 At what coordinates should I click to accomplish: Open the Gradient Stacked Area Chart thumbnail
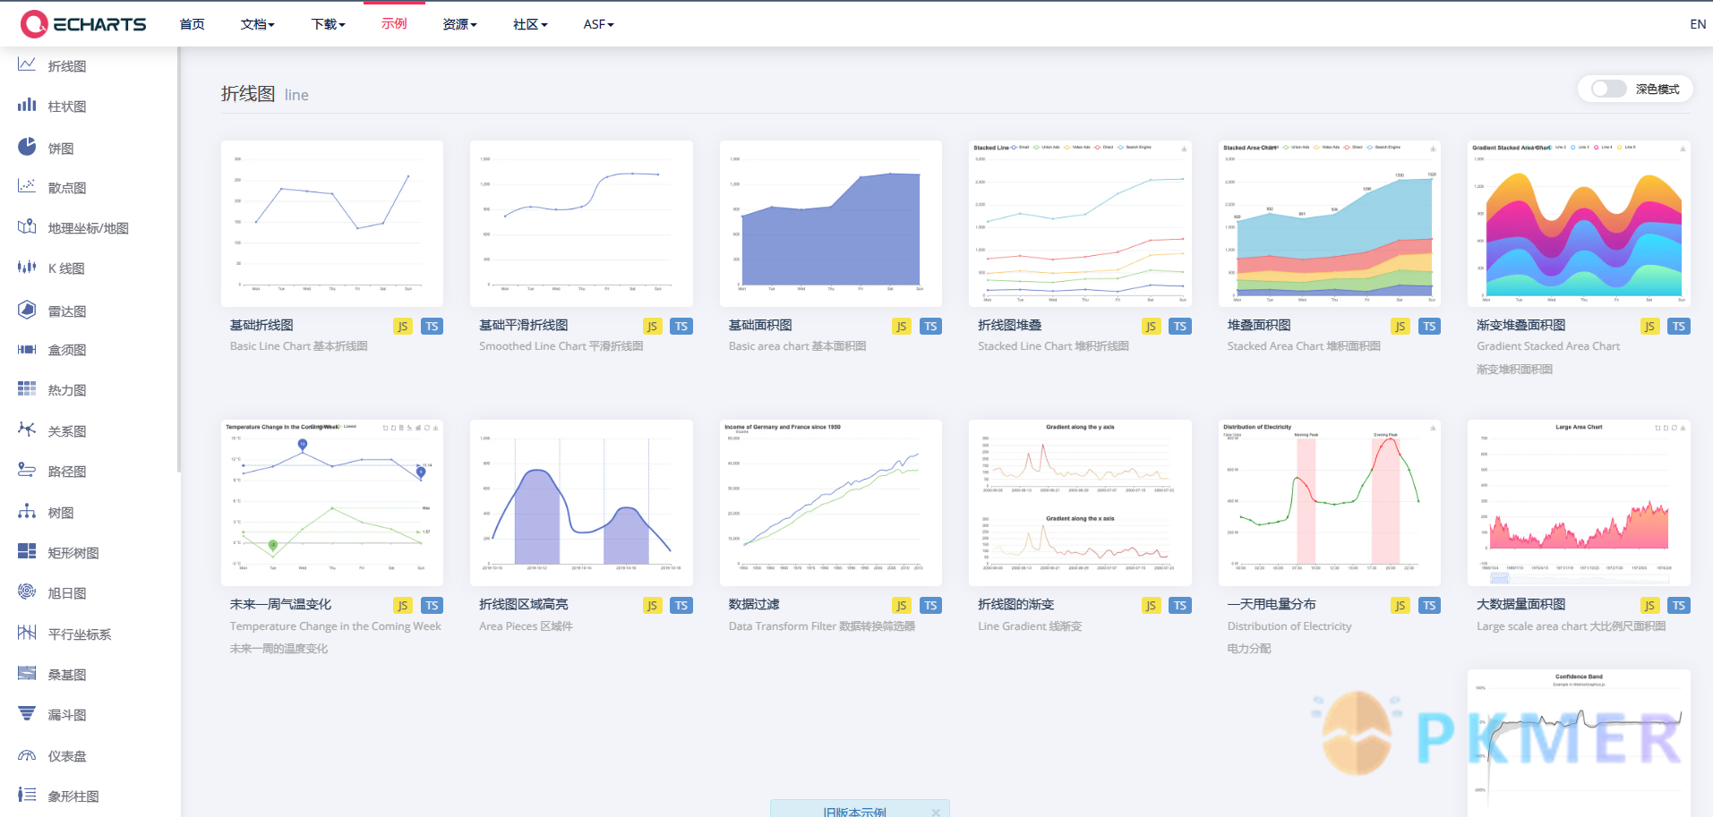click(x=1579, y=224)
